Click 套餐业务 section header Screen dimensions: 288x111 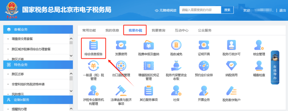[x=38, y=29]
